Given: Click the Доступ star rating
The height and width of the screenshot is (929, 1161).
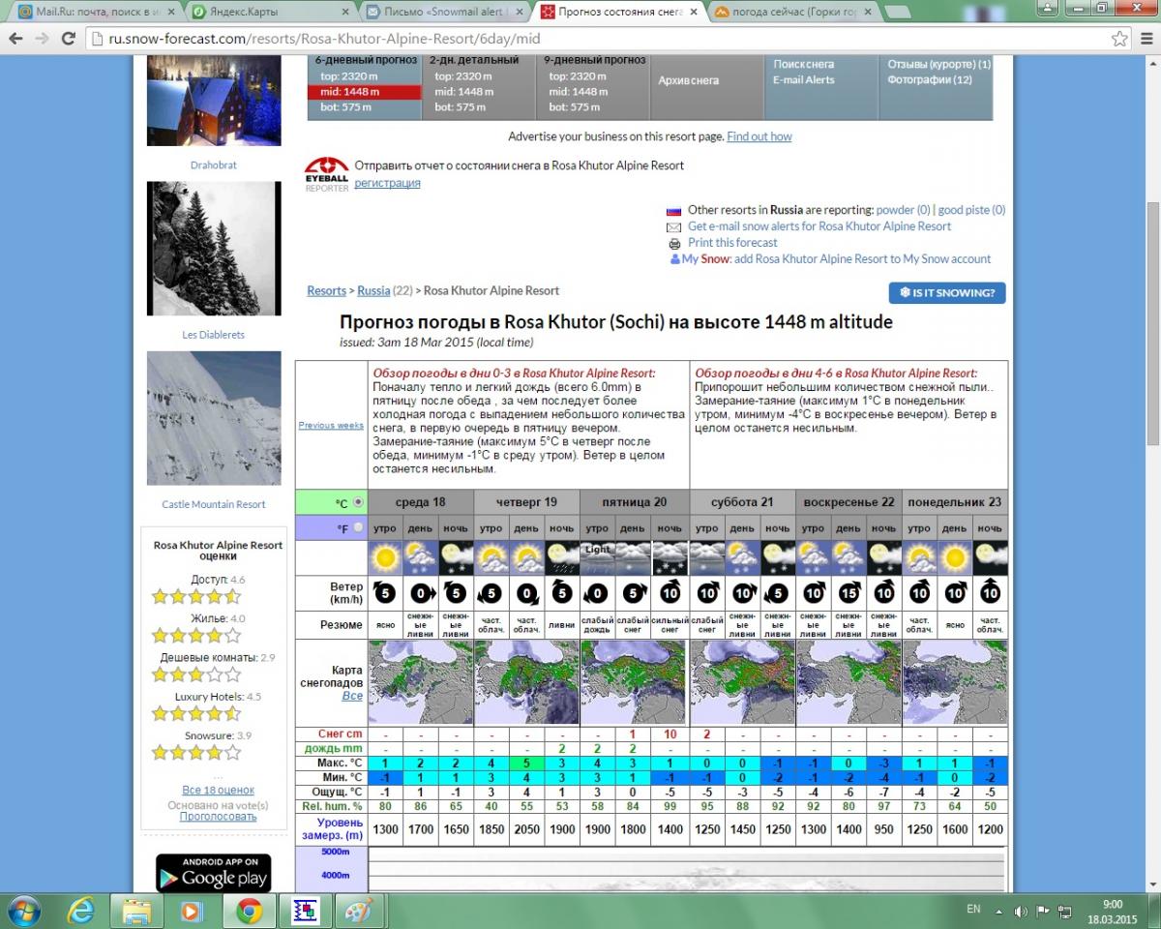Looking at the screenshot, I should pos(195,597).
